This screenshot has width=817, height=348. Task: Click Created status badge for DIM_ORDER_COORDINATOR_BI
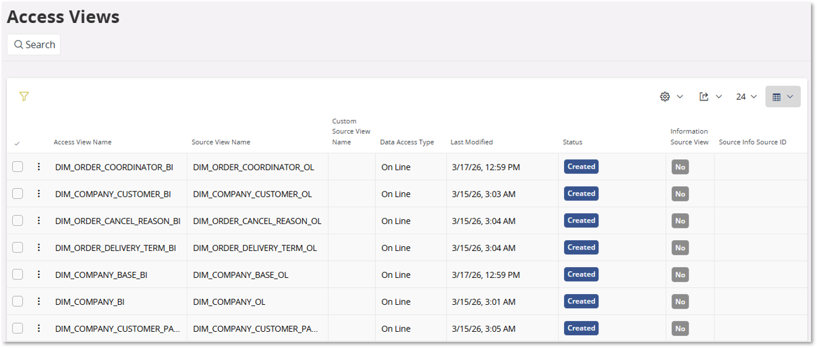click(x=581, y=167)
